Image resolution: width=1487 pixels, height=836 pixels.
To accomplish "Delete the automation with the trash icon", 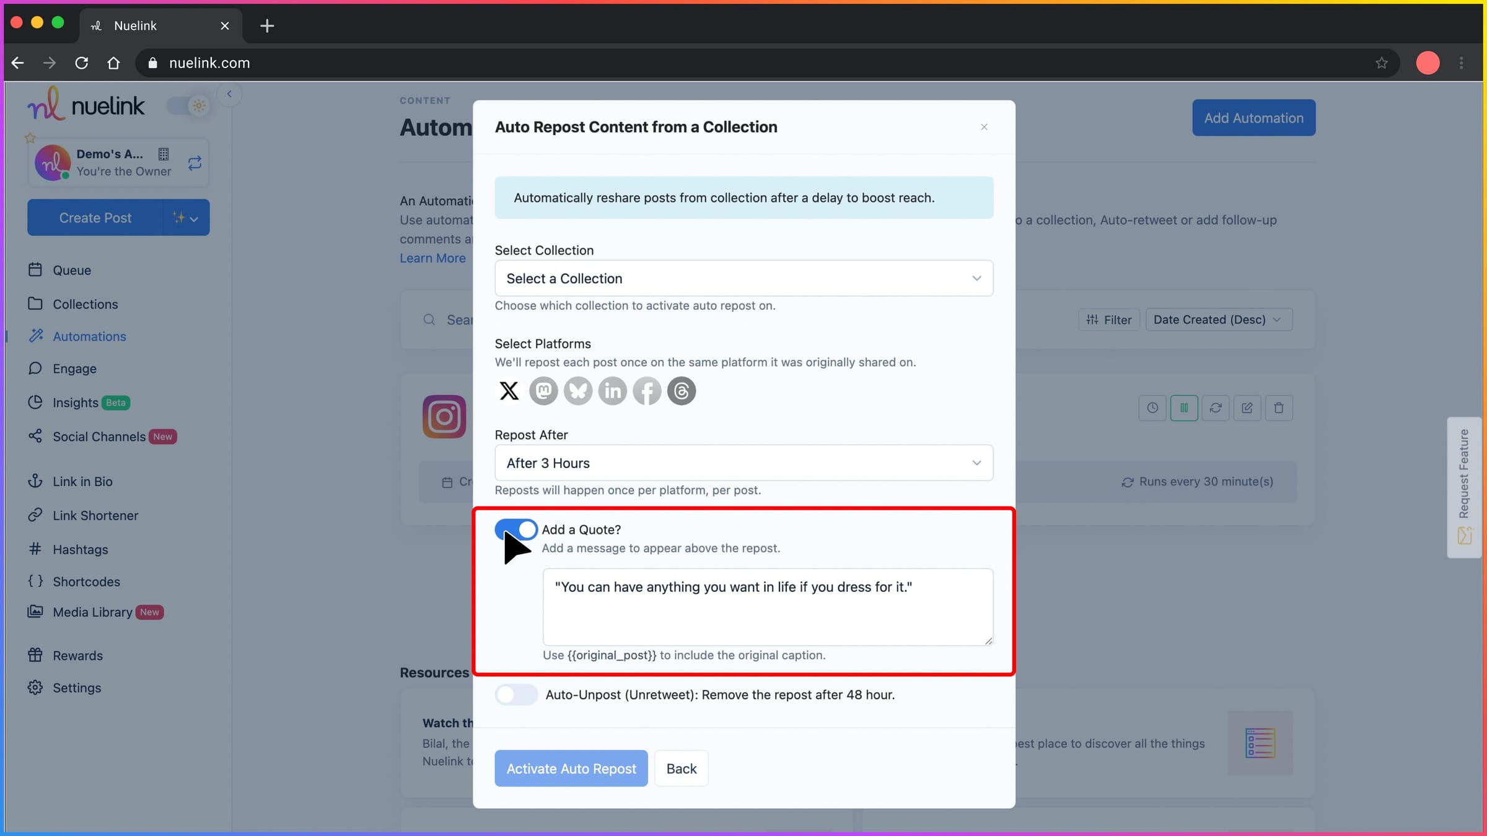I will (x=1279, y=407).
